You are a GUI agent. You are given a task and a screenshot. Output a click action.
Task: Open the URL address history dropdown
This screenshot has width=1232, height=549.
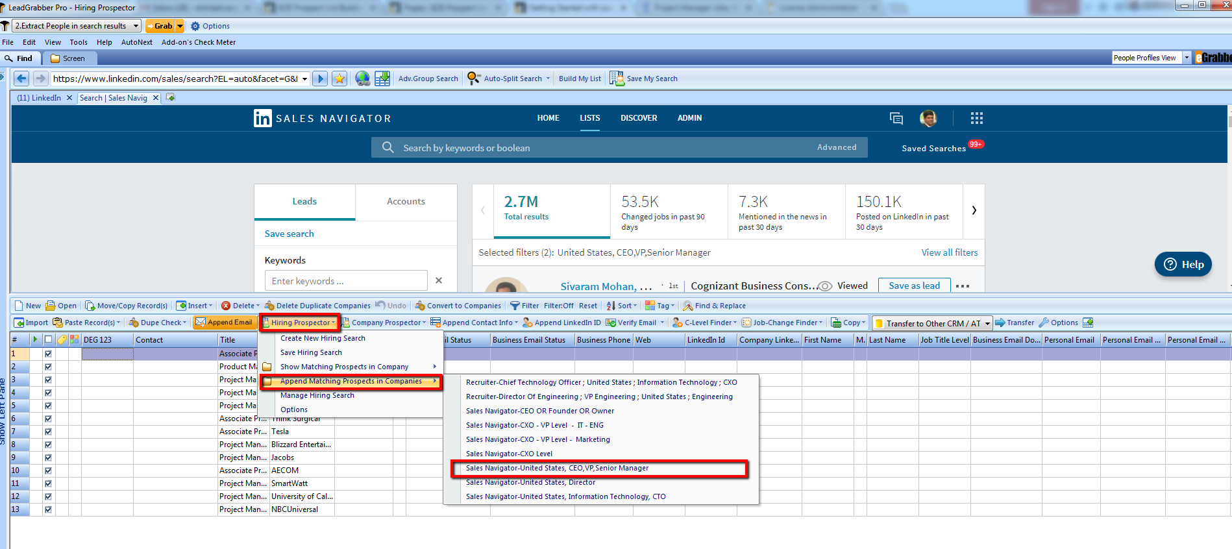click(304, 79)
